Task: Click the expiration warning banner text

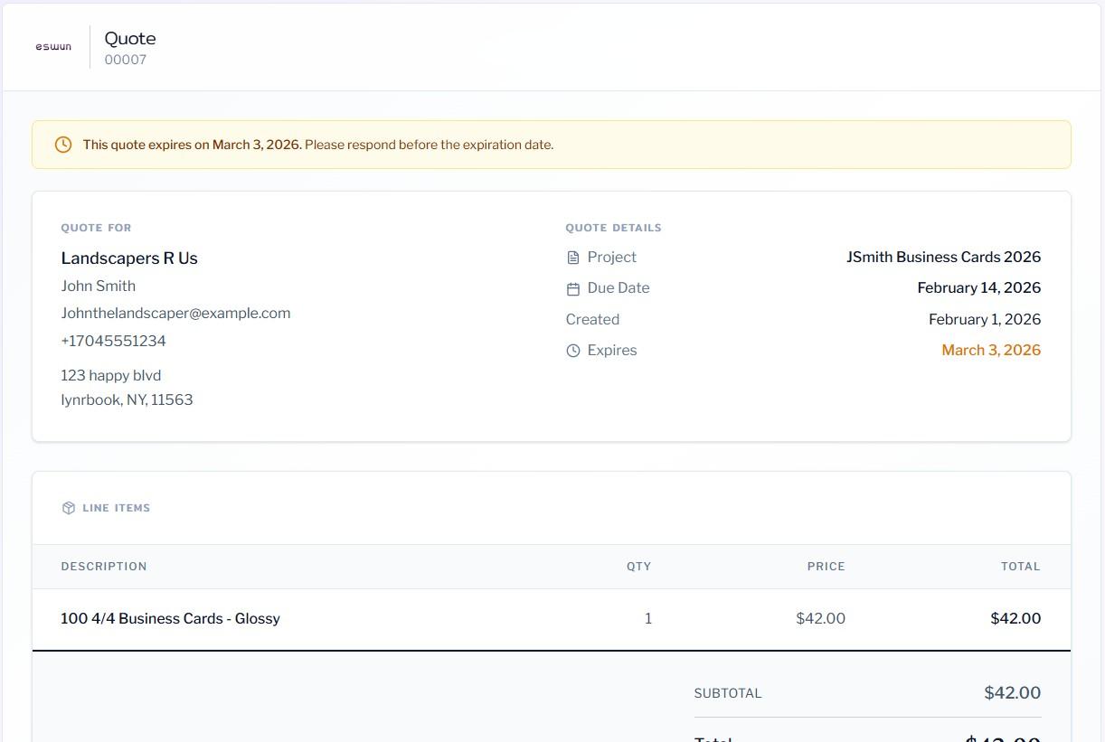Action: tap(316, 144)
